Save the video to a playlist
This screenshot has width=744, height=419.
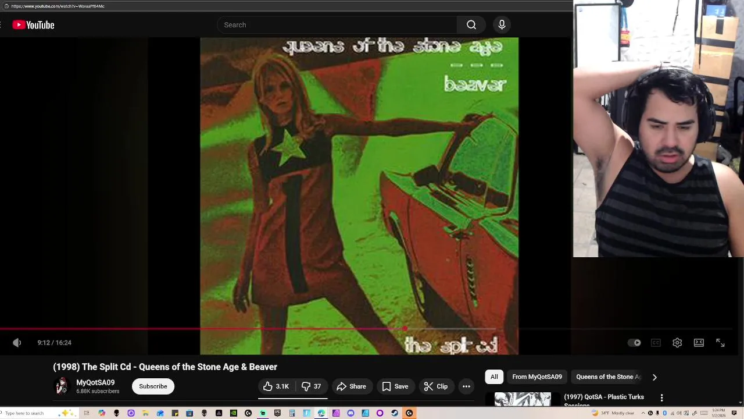pyautogui.click(x=395, y=386)
